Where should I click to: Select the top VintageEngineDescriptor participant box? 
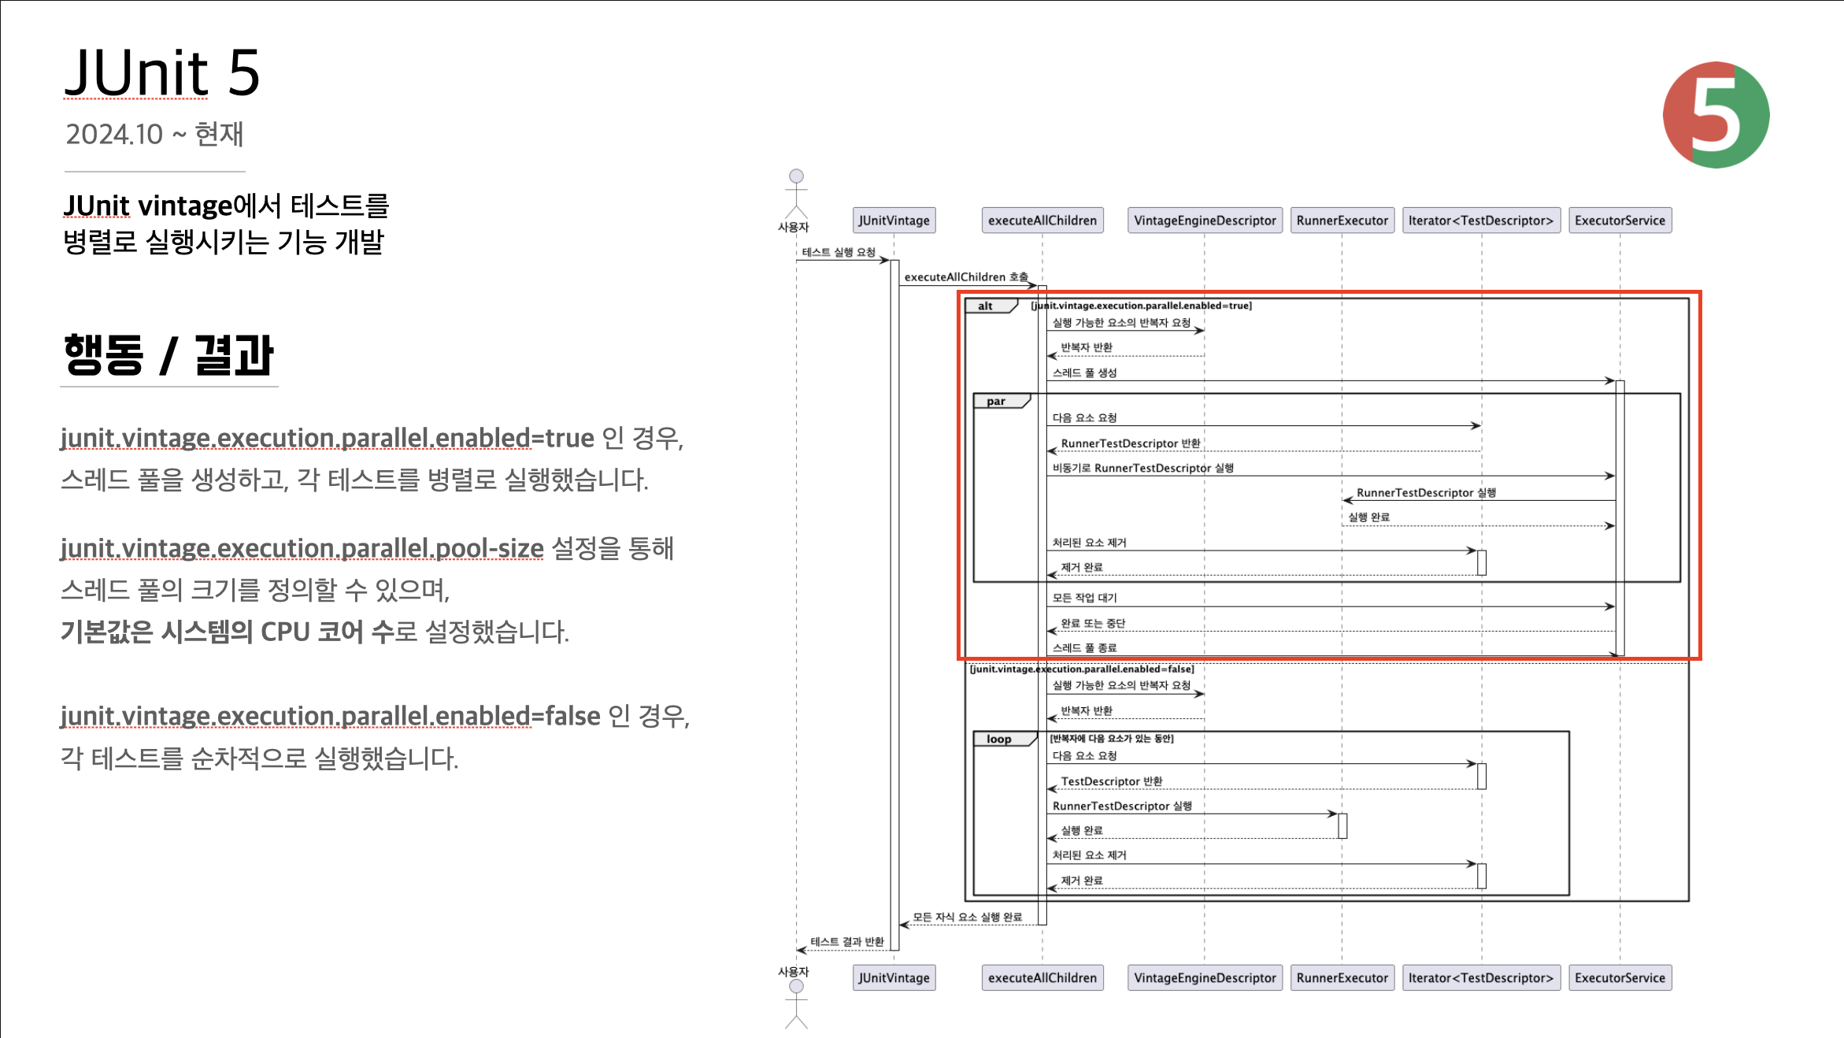click(1204, 221)
